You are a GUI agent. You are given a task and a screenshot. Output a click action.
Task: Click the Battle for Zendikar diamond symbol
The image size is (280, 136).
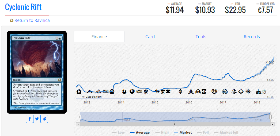coord(180,91)
